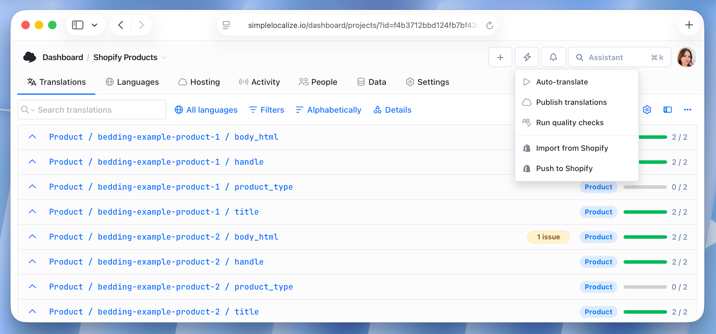The height and width of the screenshot is (334, 716).
Task: Open table settings via the gear icon
Action: (647, 110)
